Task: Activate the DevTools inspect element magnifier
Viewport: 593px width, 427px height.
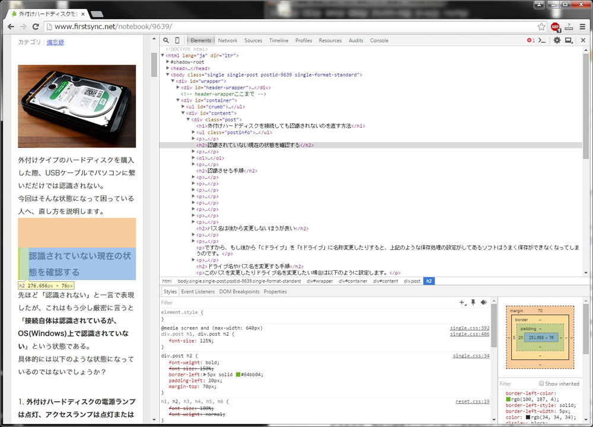Action: (166, 40)
